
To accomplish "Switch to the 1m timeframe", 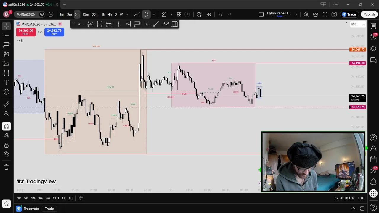I will tap(62, 14).
